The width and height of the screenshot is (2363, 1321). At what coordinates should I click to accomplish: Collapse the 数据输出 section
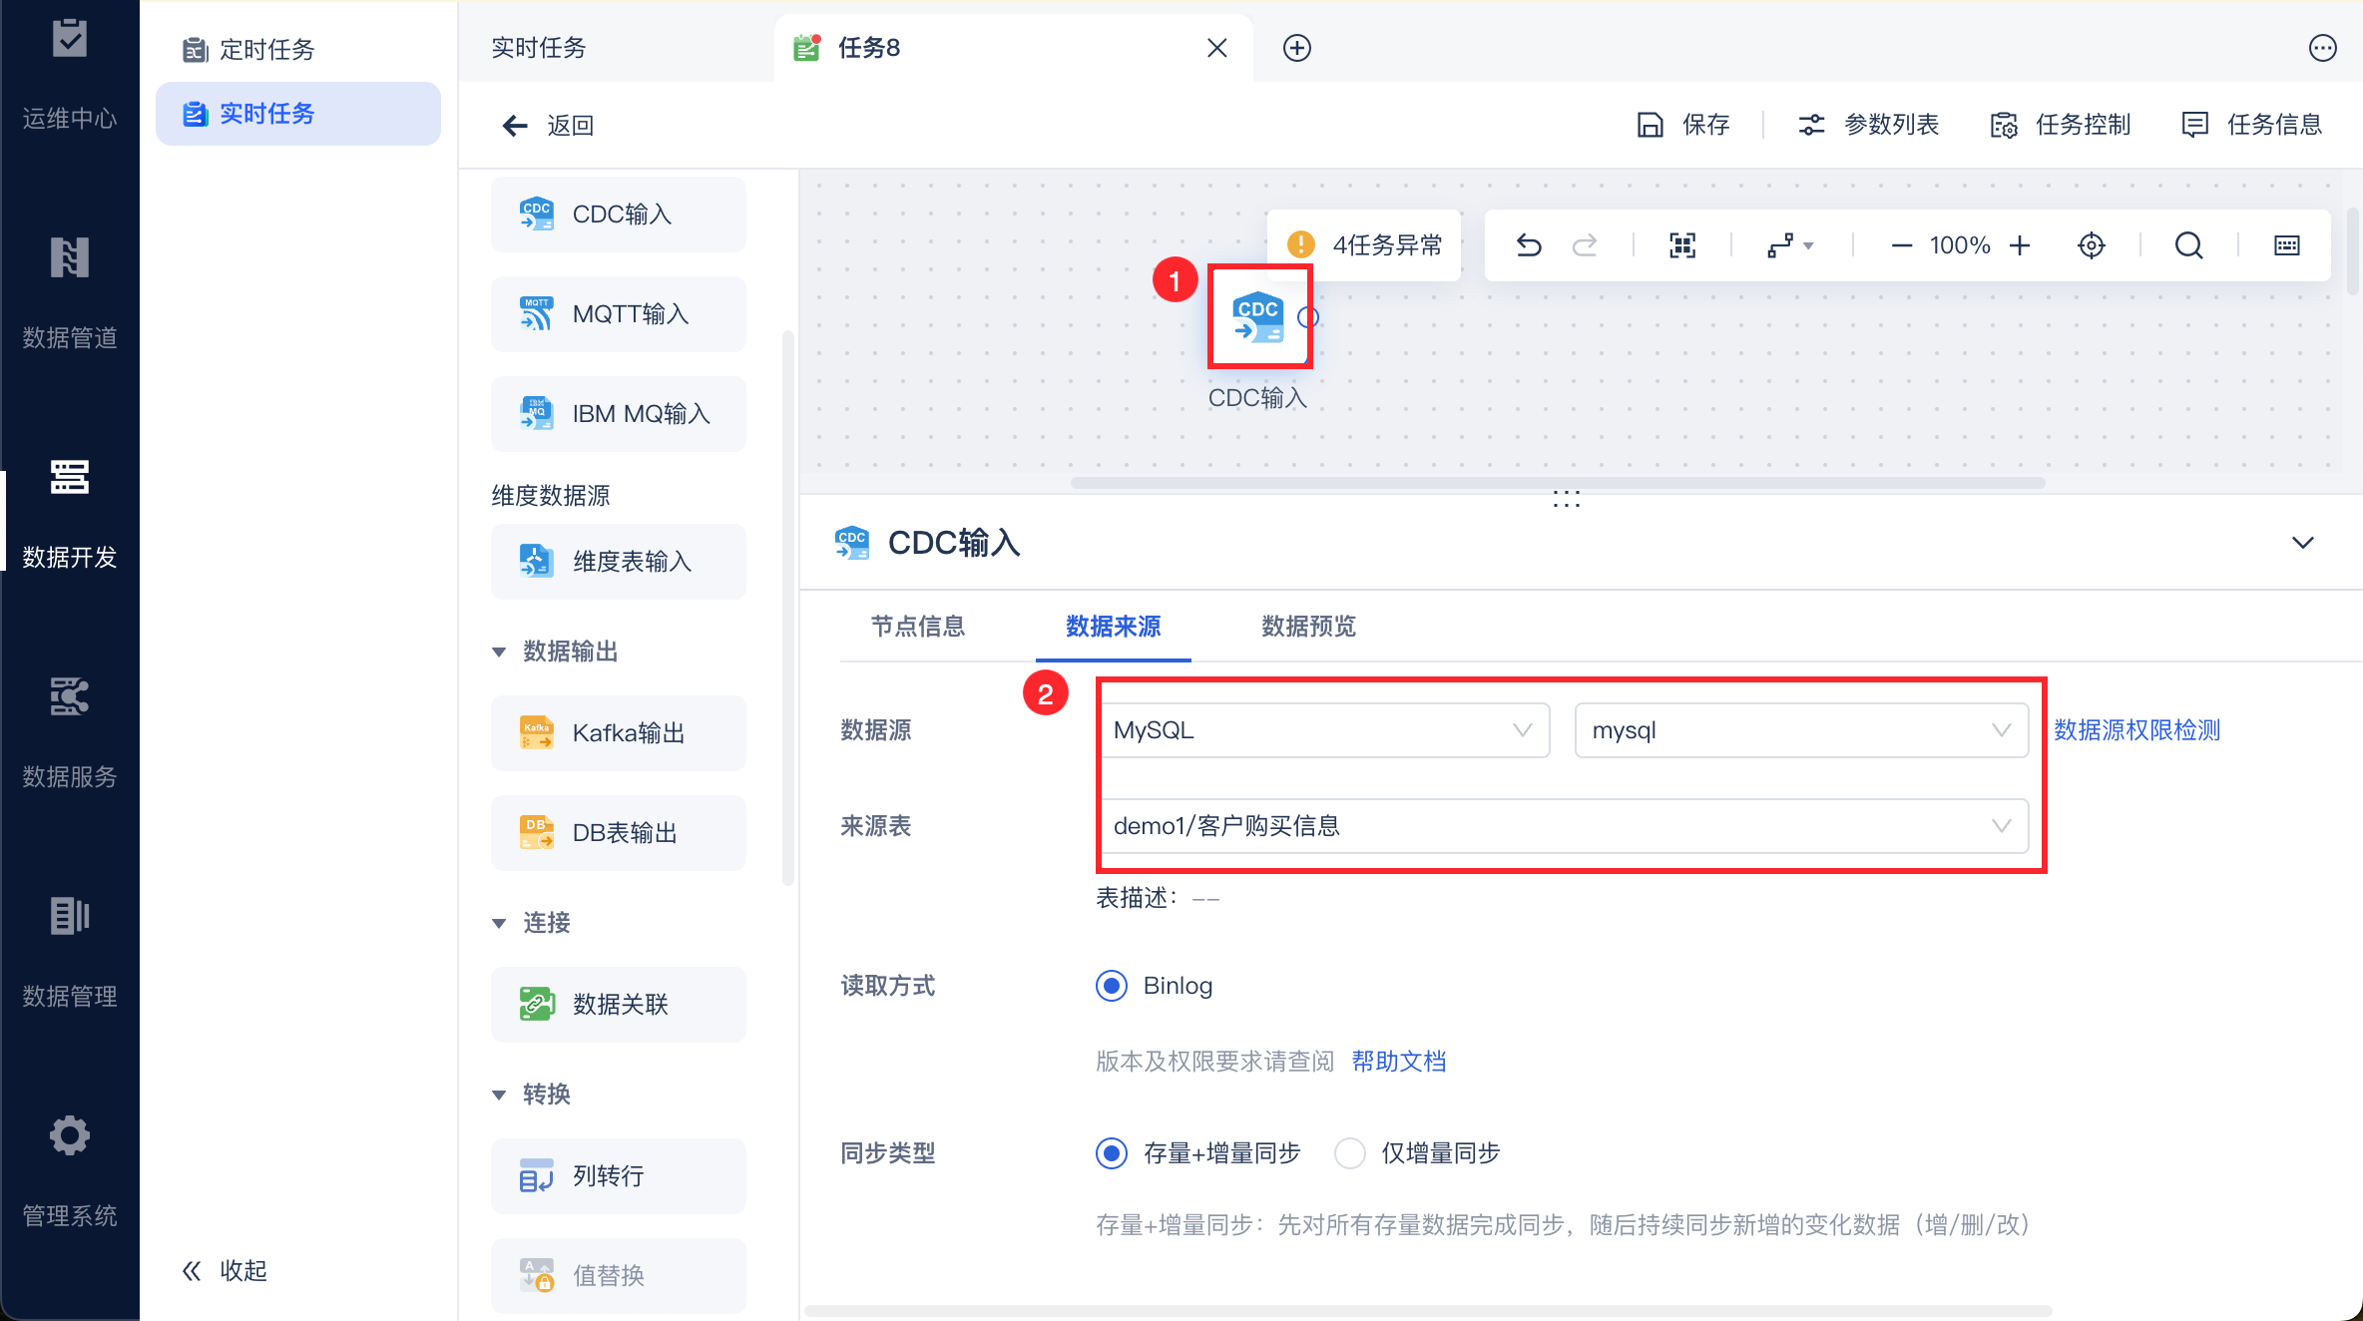499,652
